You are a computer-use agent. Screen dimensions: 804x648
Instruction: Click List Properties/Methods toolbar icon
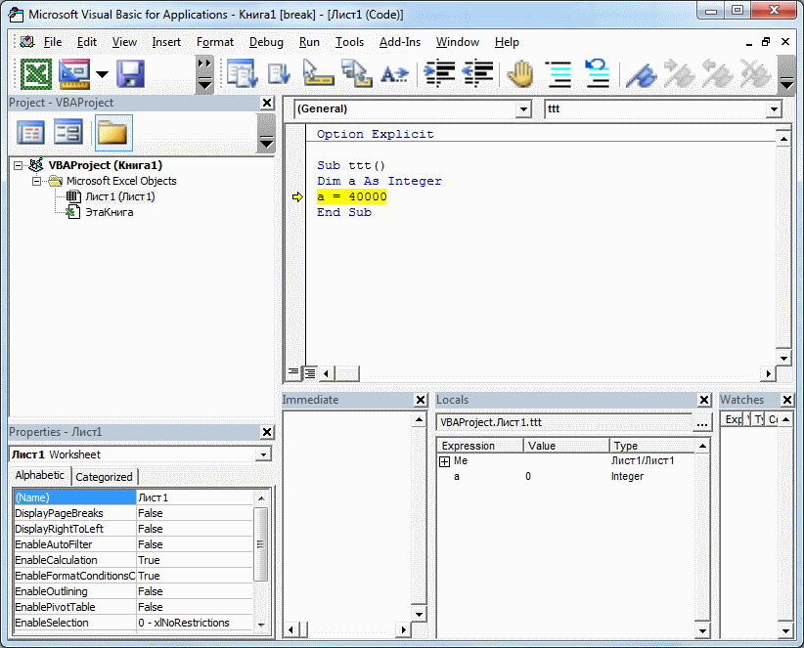point(242,73)
